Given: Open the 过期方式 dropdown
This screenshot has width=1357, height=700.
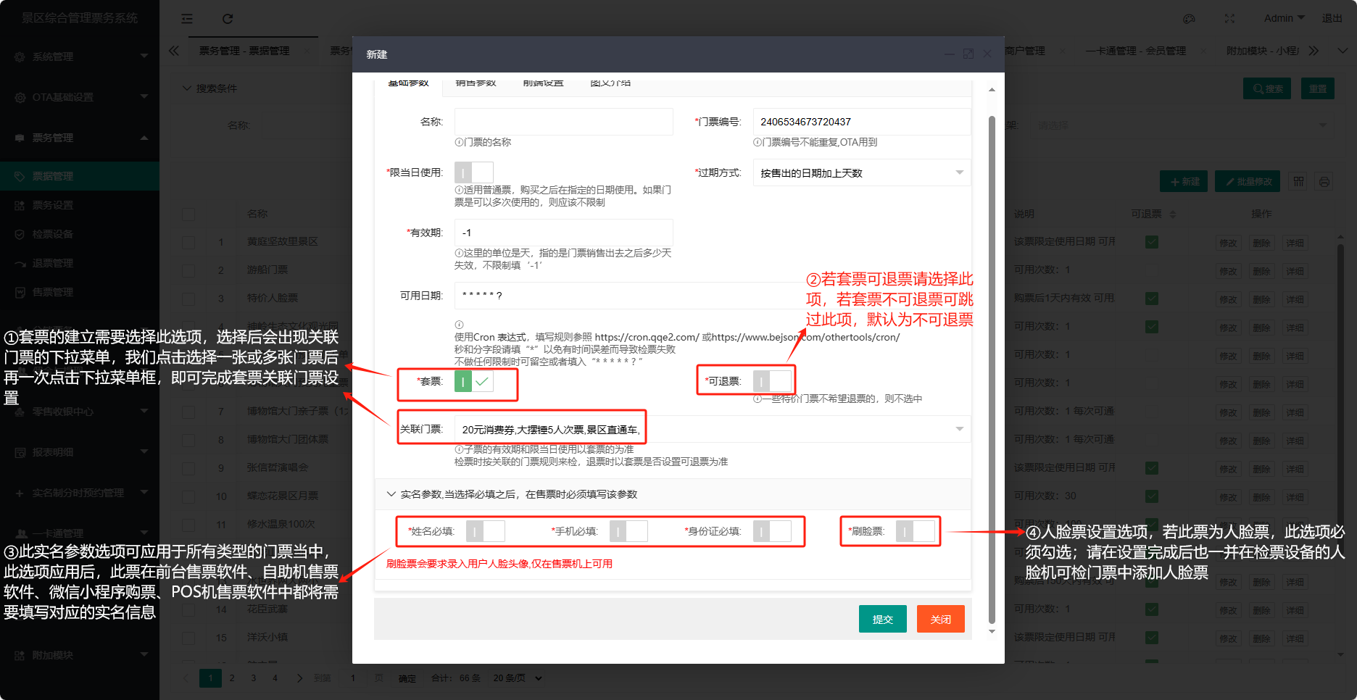Looking at the screenshot, I should pos(862,172).
